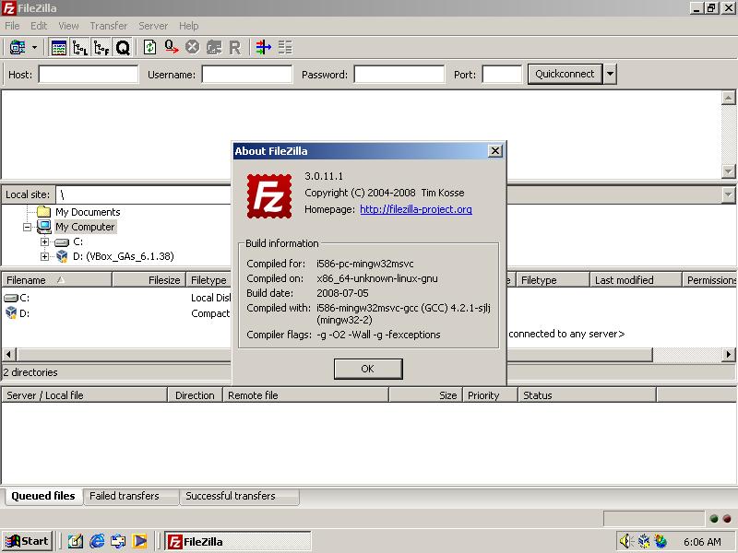
Task: Toggle local directory tree icon
Action: [80, 48]
